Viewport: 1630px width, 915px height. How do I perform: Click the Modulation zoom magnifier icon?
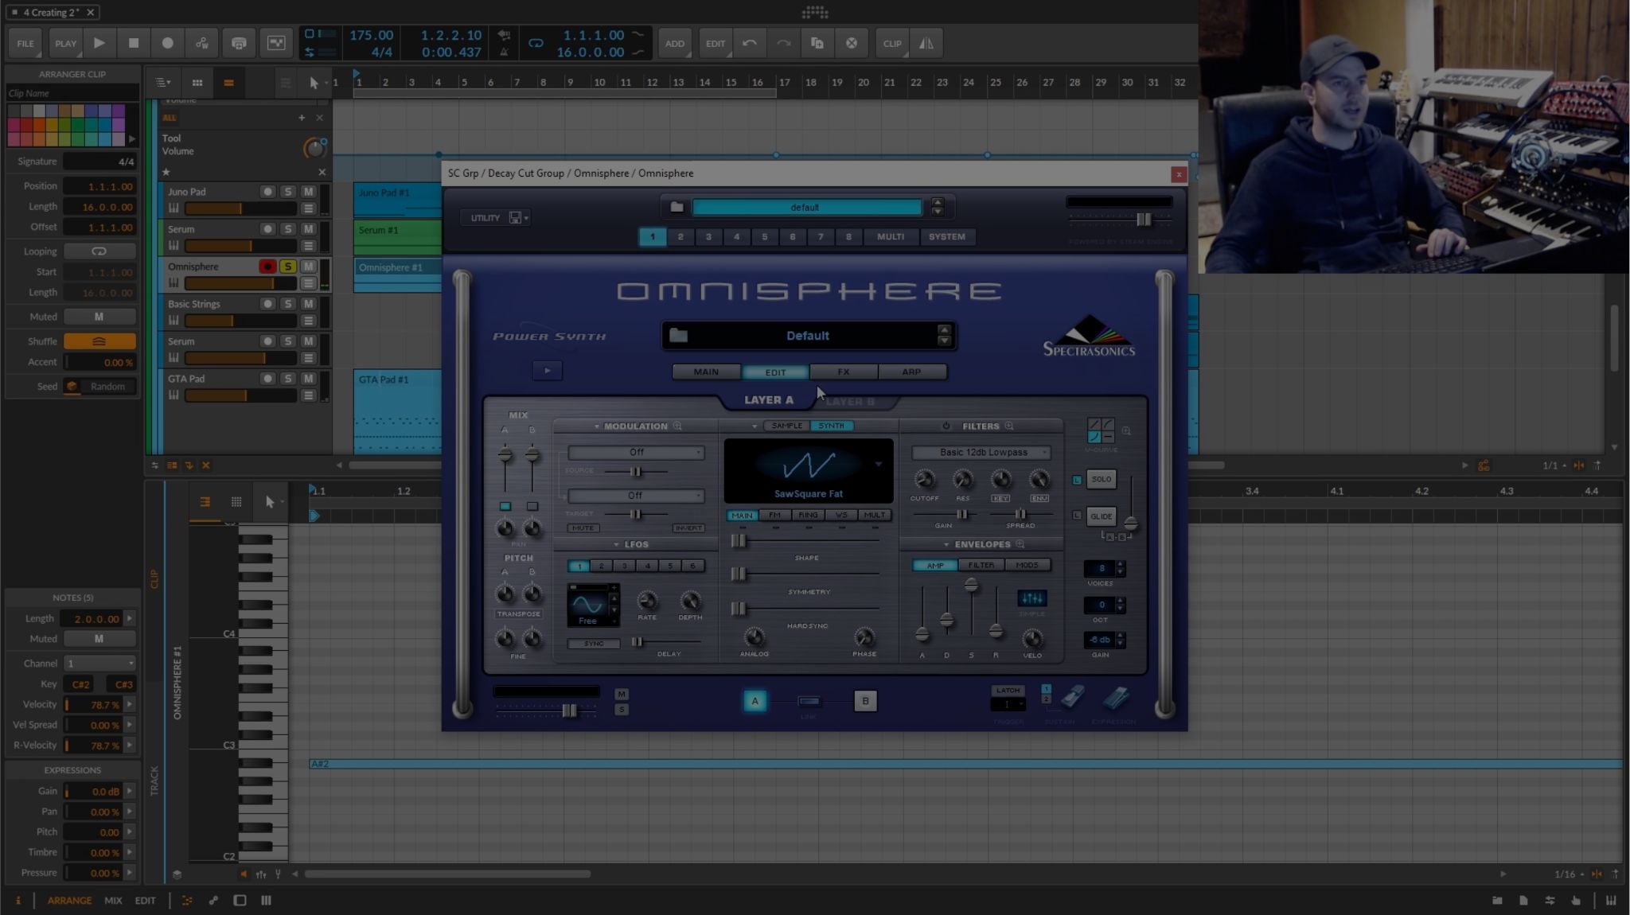[677, 426]
